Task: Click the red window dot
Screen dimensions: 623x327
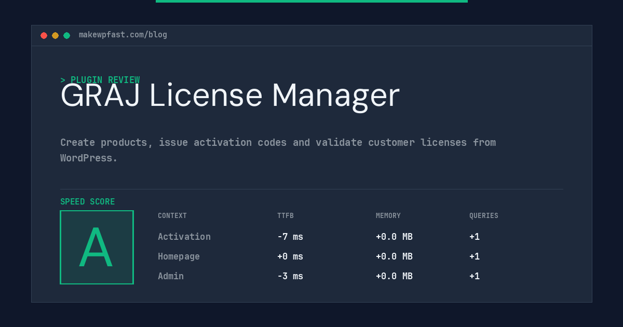Action: 44,35
